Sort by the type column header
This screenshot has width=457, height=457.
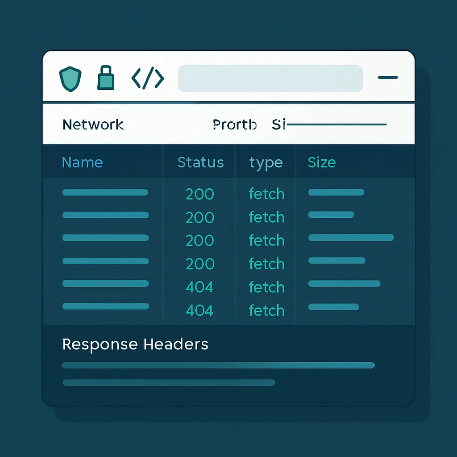[266, 163]
